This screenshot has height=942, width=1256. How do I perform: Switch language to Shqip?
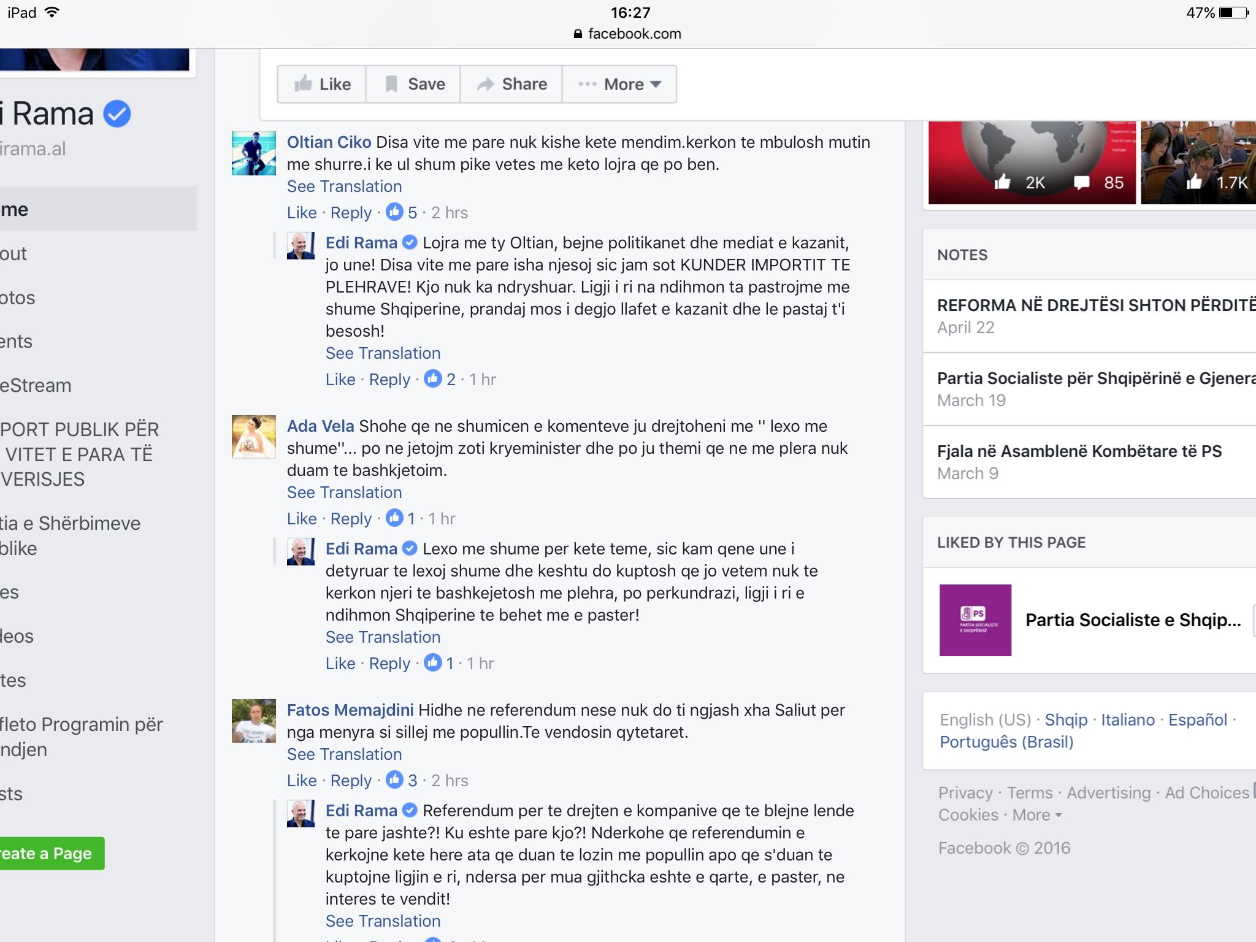[x=1066, y=720]
